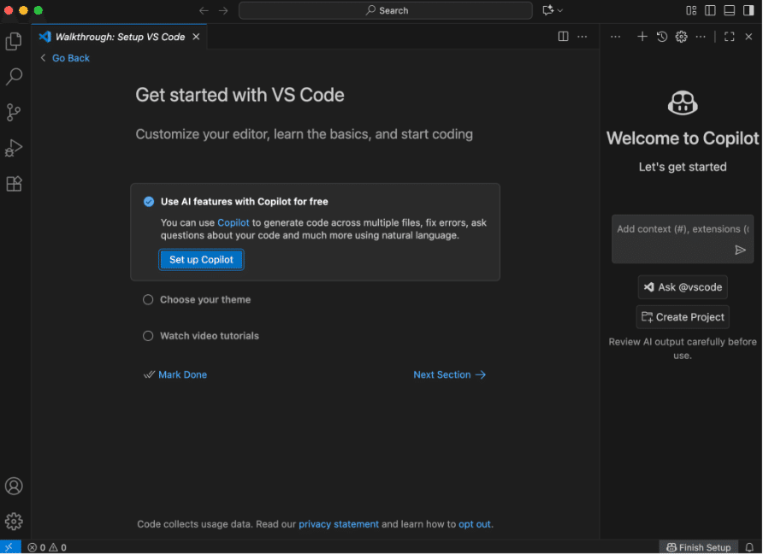Show Copilot chat history

coord(662,37)
